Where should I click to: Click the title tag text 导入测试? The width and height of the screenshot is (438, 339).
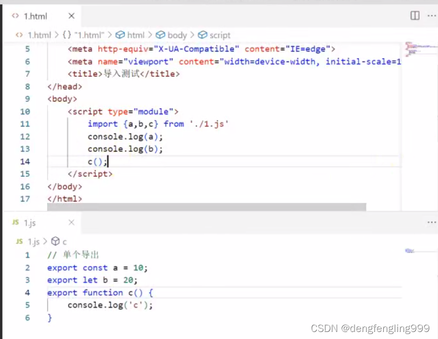(x=121, y=74)
